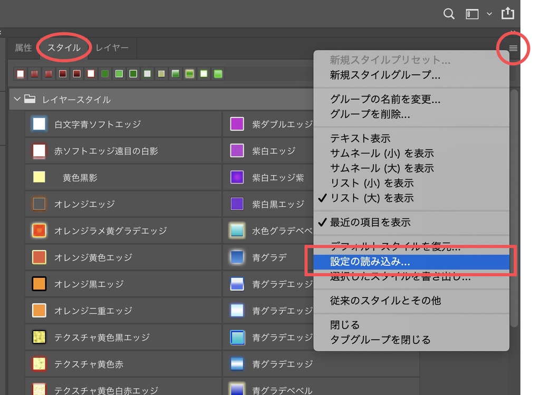Viewport: 540px width, 395px height.
Task: Select the 水色グラデベベル style thumbnail
Action: click(x=237, y=230)
